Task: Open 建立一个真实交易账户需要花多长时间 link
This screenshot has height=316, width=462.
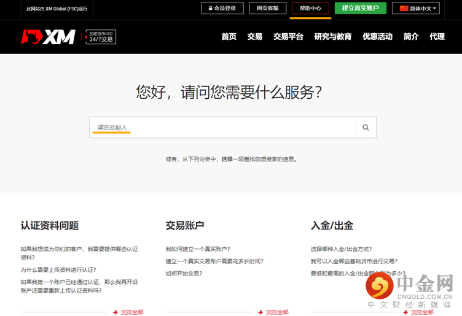Action: pyautogui.click(x=214, y=261)
